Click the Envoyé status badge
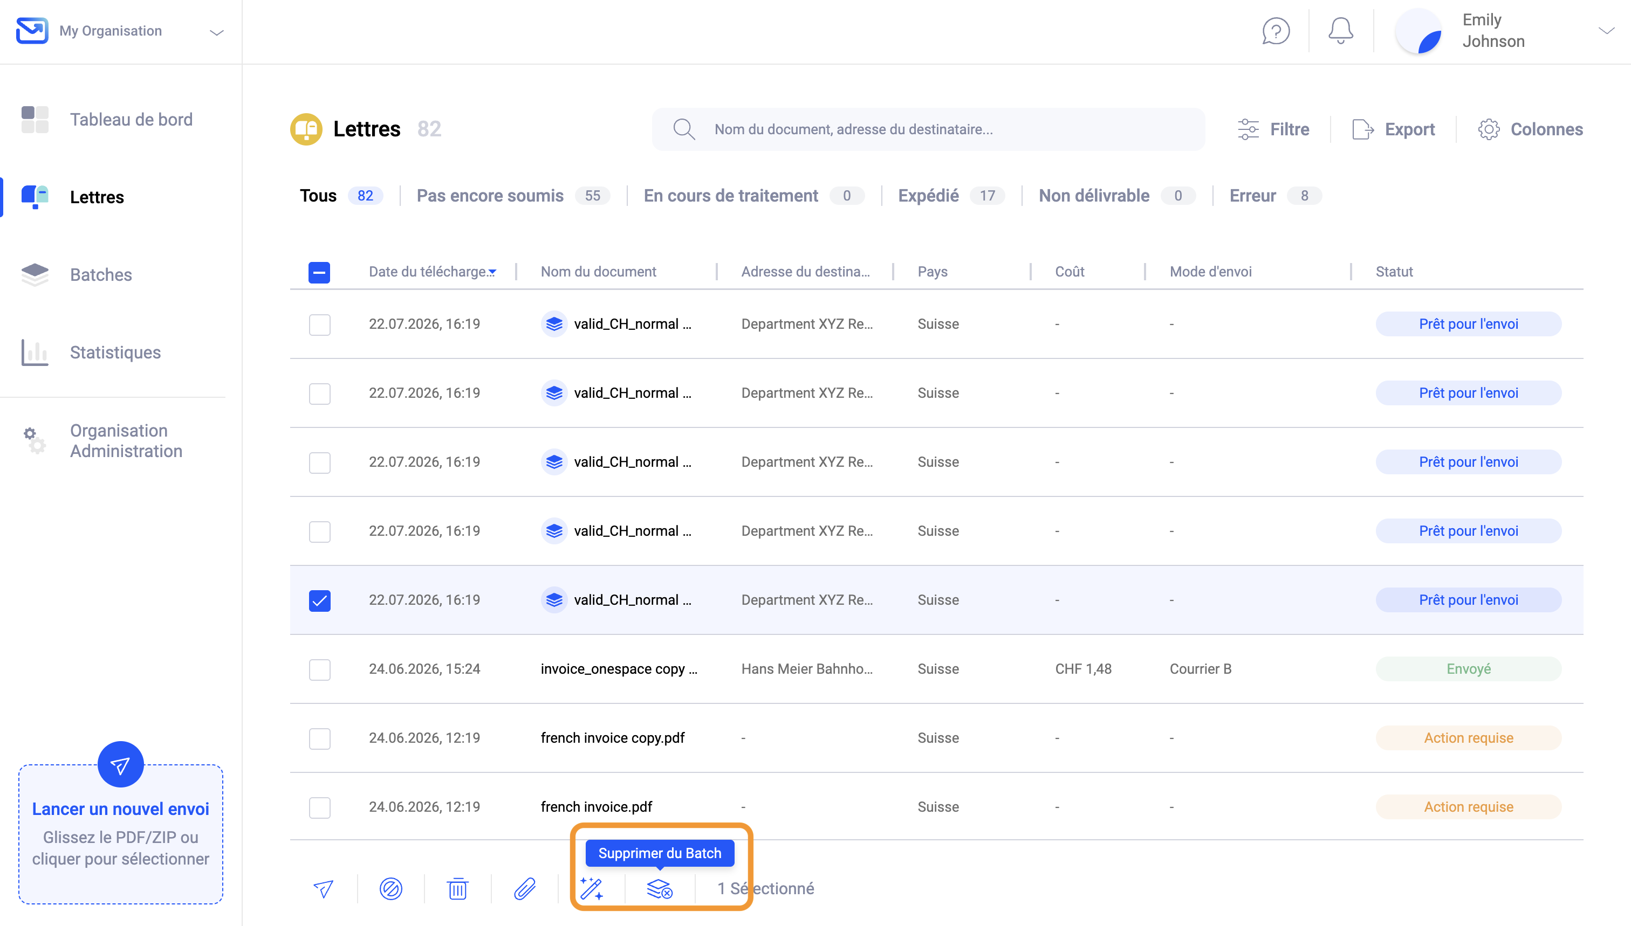 point(1468,669)
